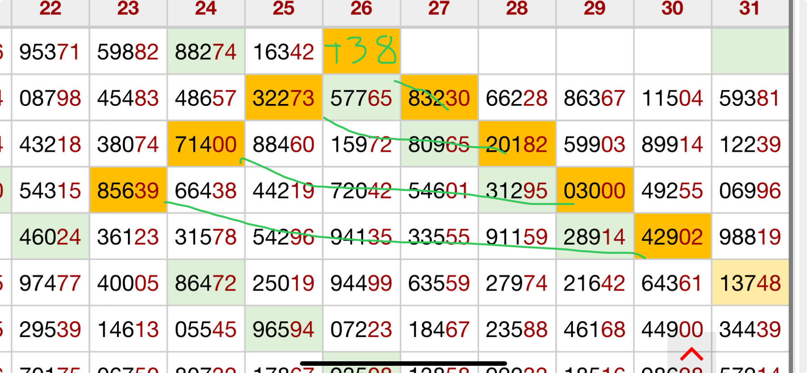This screenshot has height=373, width=807.
Task: Click orange cell with handwritten +38
Action: (x=361, y=51)
